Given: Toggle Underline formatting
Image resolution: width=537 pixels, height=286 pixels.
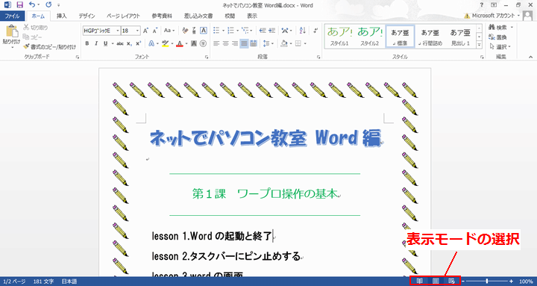Looking at the screenshot, I should [x=105, y=43].
